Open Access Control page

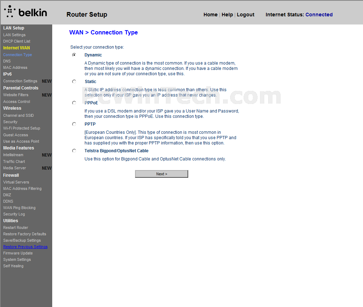[x=17, y=102]
